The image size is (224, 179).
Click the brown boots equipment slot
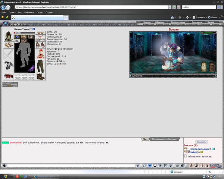point(40,76)
